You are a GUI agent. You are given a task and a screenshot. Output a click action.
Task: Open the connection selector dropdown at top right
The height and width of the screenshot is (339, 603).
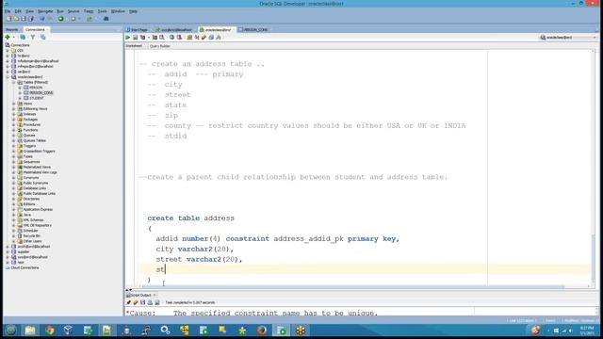568,38
